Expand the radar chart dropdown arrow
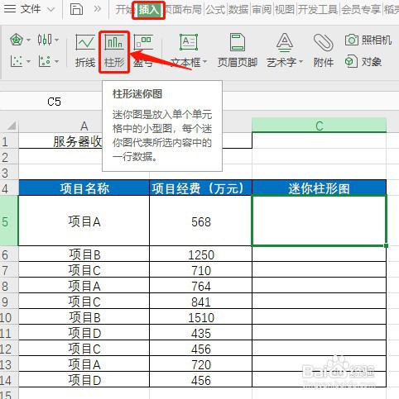This screenshot has width=399, height=399. pos(28,40)
